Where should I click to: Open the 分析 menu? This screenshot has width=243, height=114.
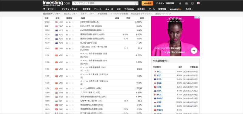click(119, 9)
